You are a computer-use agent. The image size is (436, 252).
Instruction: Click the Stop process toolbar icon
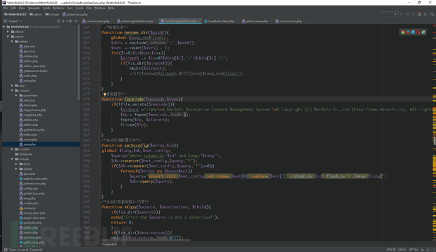click(425, 14)
